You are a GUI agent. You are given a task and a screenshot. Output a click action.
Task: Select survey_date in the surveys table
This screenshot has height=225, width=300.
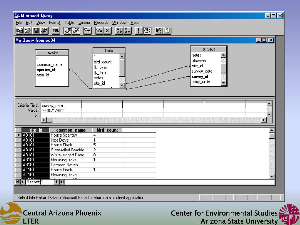point(202,71)
